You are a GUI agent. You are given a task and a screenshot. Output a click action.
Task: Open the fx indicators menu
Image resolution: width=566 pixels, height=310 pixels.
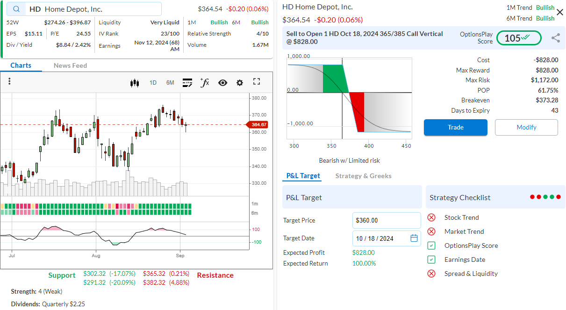coord(205,83)
